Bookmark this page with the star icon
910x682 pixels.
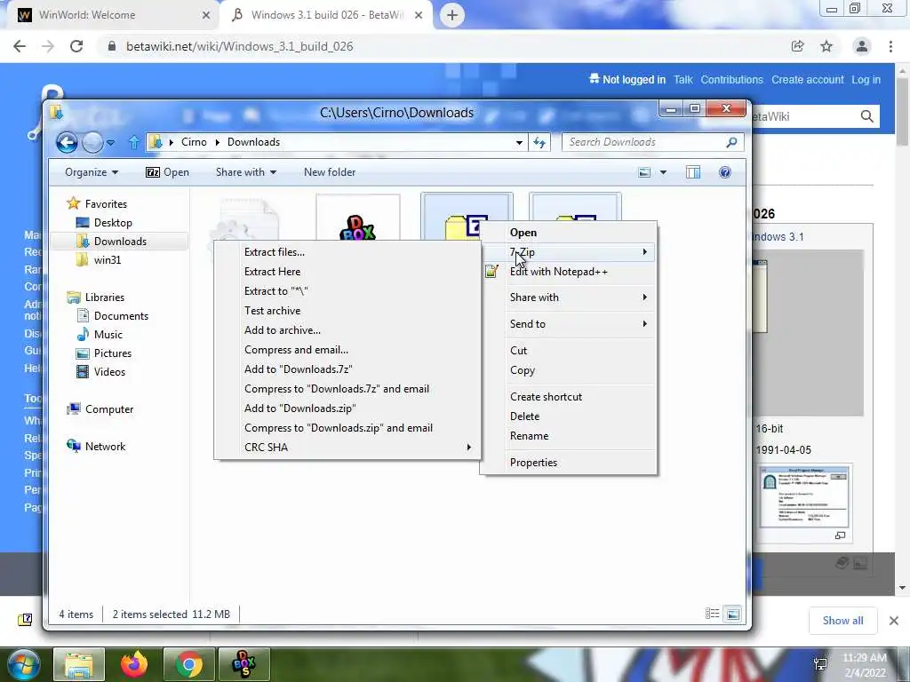point(826,46)
